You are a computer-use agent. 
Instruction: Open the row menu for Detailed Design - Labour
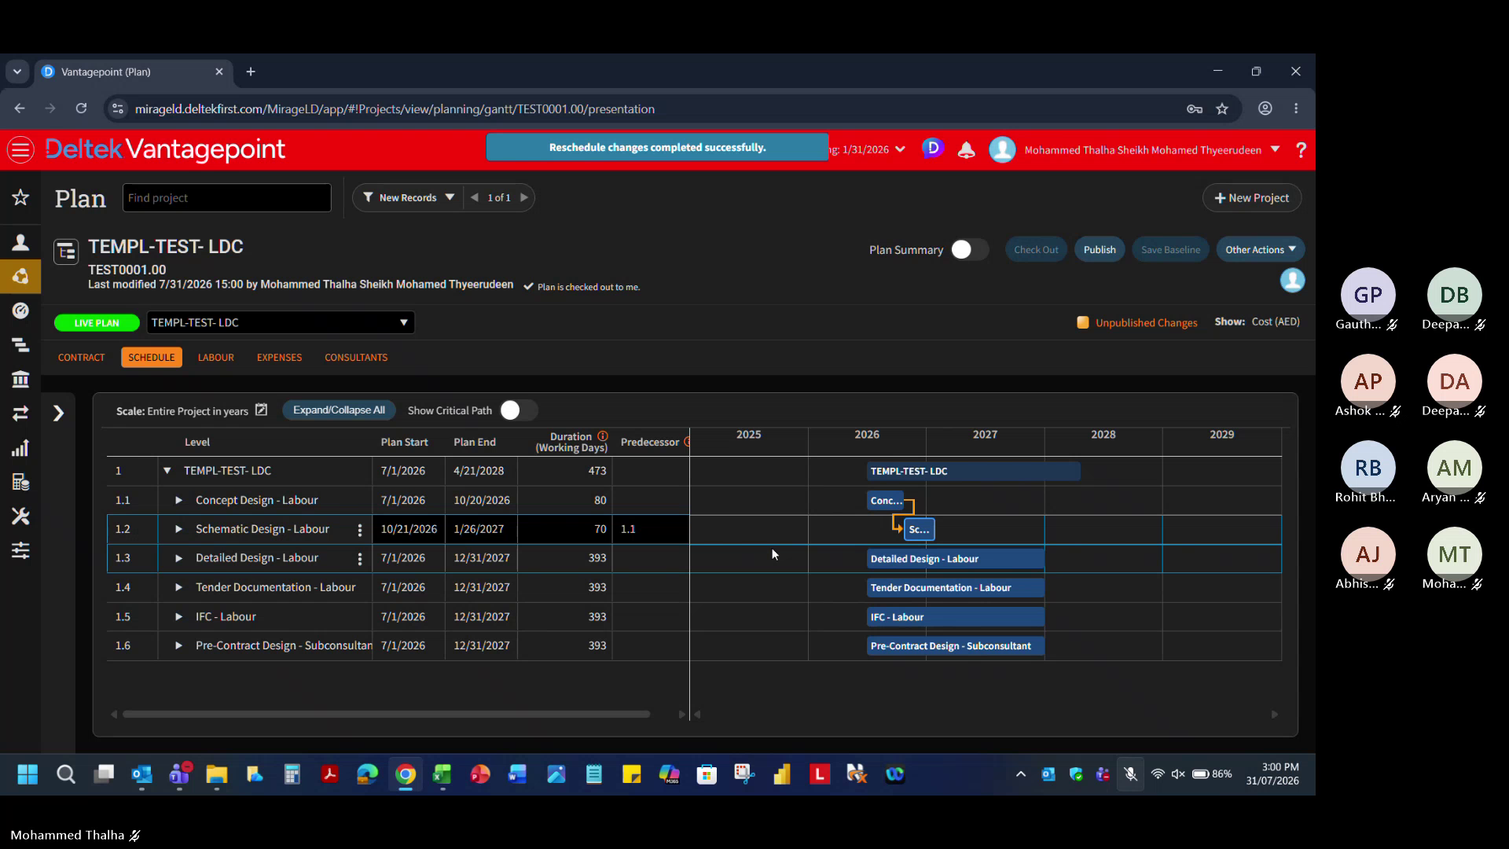360,559
